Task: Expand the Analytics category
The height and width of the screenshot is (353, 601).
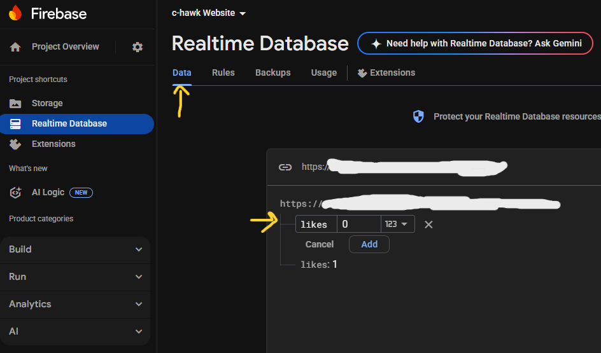Action: click(x=75, y=305)
